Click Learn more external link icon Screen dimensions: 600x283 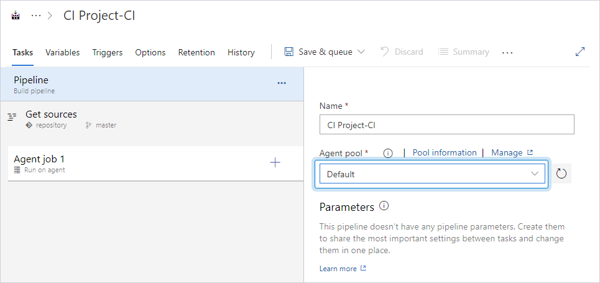[364, 269]
